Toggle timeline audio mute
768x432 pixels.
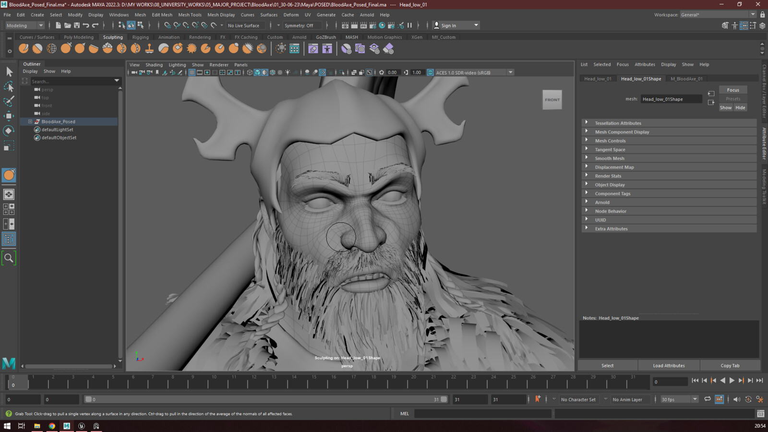pos(736,399)
